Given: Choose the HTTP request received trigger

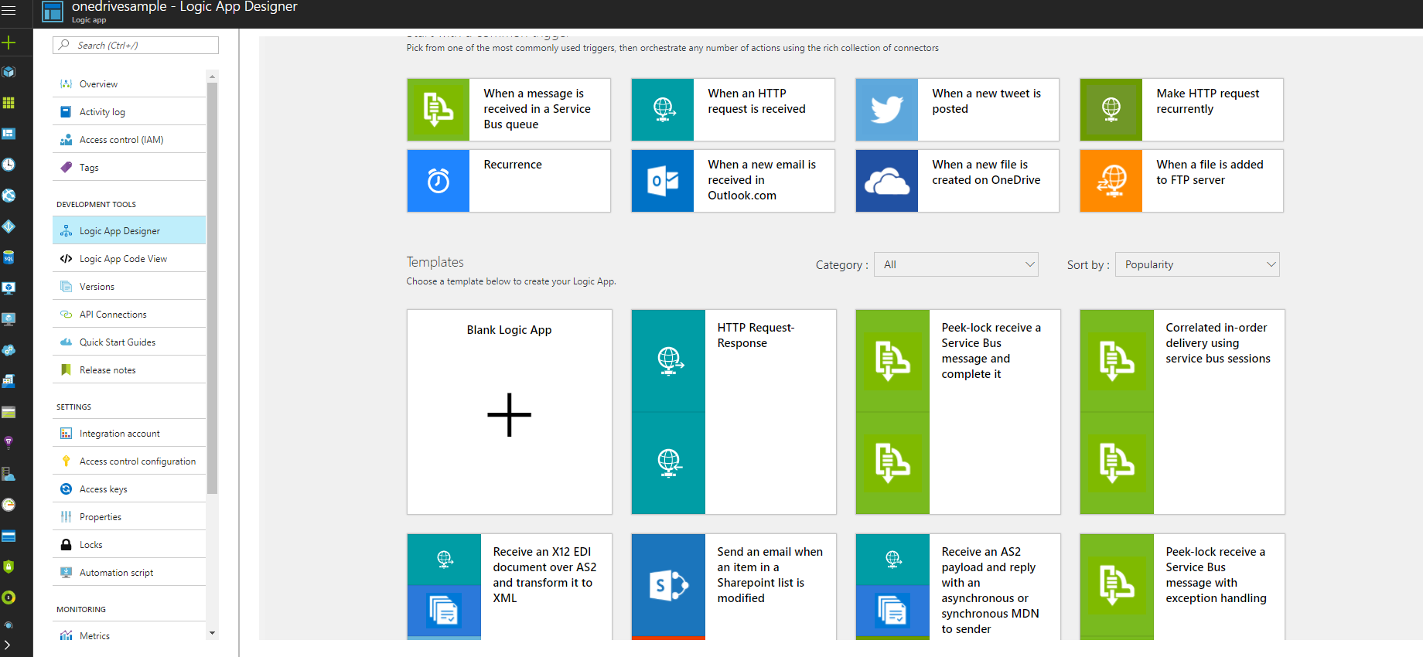Looking at the screenshot, I should pyautogui.click(x=733, y=110).
